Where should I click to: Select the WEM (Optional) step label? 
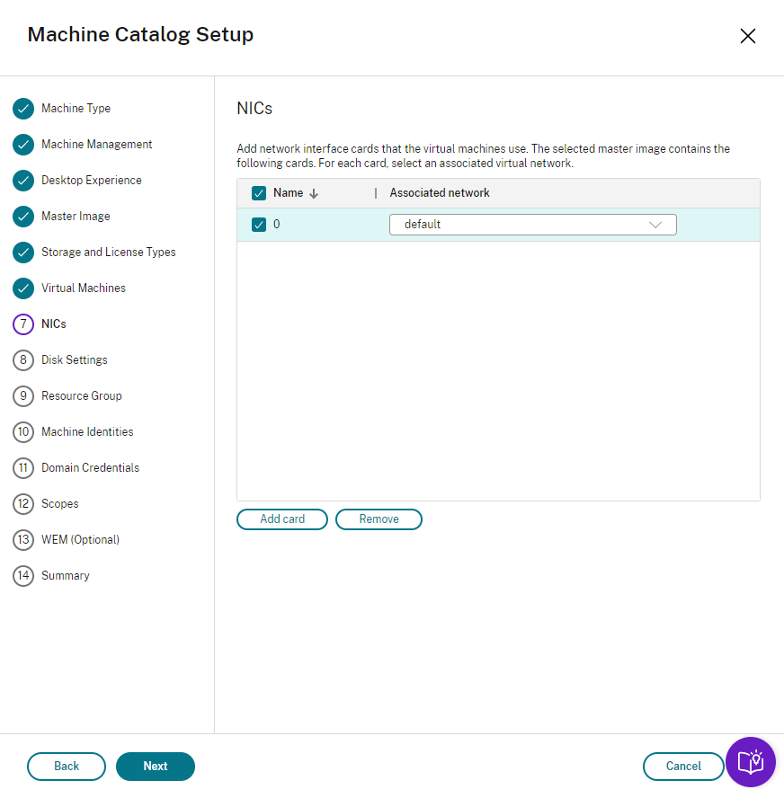80,540
